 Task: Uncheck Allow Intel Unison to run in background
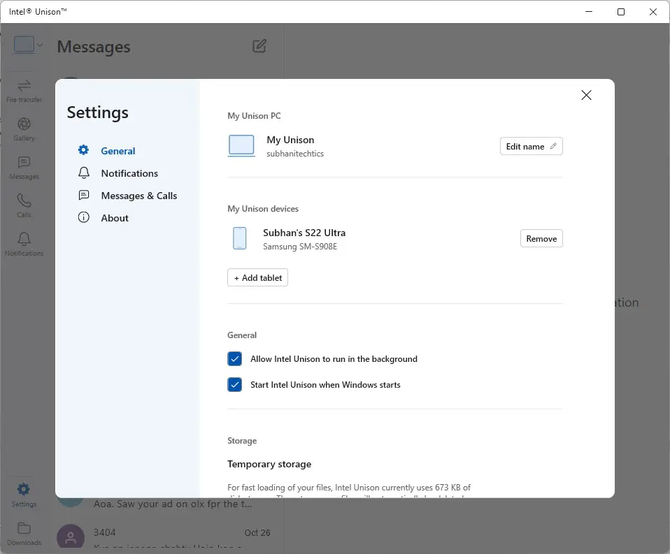[234, 359]
